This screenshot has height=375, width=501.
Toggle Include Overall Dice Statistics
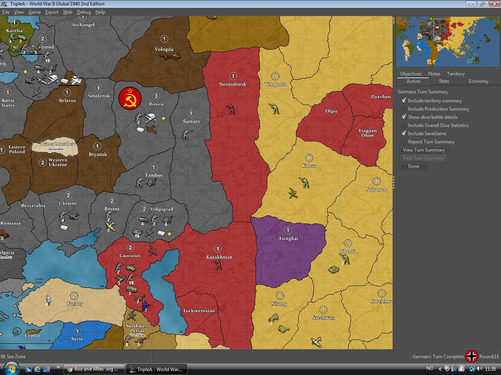tap(404, 125)
